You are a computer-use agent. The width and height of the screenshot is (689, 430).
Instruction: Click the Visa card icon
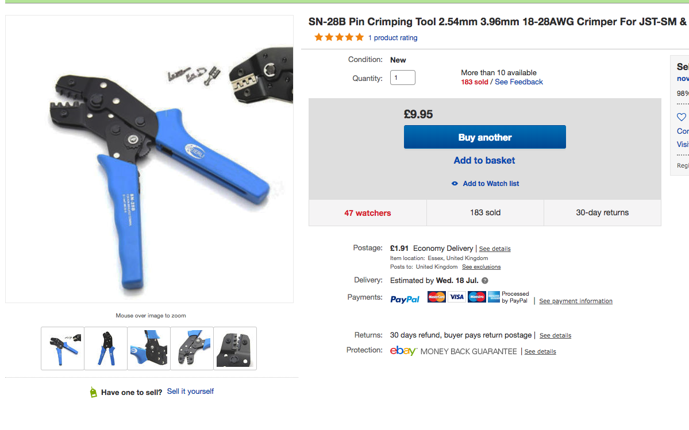[x=457, y=297]
